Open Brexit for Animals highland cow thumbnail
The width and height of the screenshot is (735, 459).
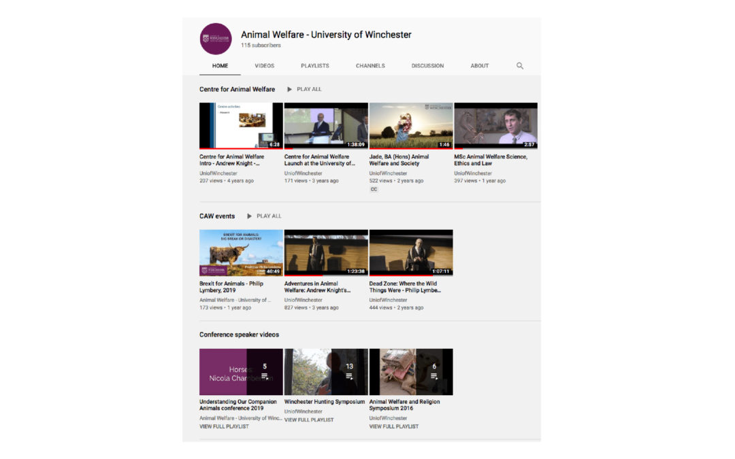(x=241, y=252)
